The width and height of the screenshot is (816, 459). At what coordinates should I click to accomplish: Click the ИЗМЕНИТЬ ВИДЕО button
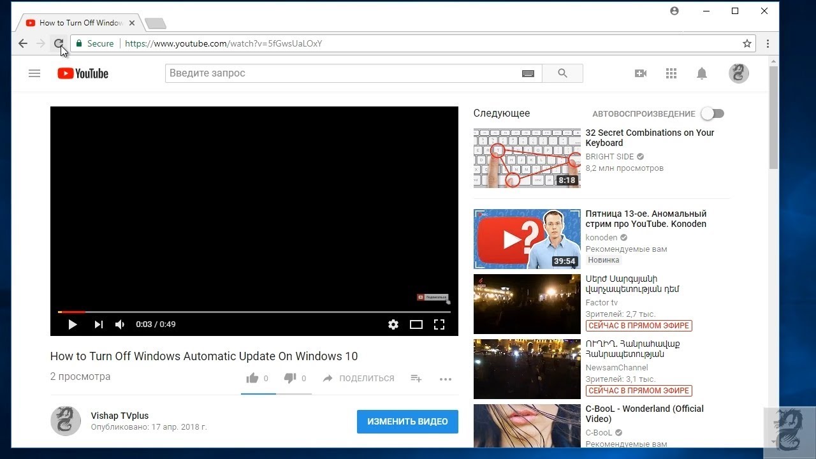[x=407, y=421]
